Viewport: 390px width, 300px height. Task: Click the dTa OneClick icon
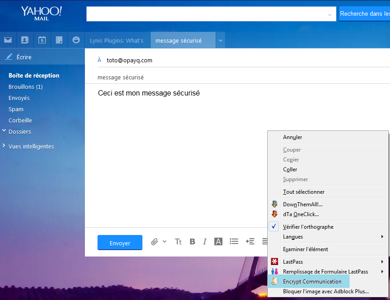coord(275,214)
